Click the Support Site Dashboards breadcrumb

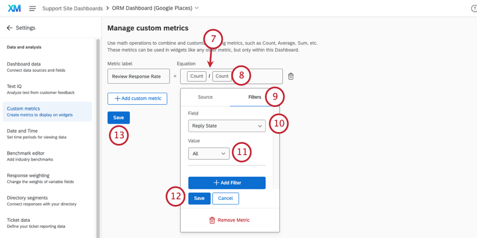(x=72, y=8)
